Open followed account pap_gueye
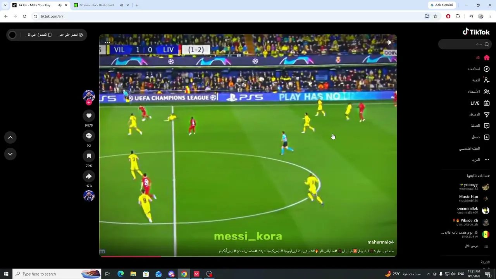Viewport: 496px width, 279px height. tap(465, 234)
